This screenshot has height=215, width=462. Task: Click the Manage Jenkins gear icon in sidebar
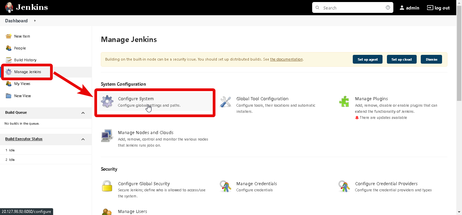tap(9, 72)
